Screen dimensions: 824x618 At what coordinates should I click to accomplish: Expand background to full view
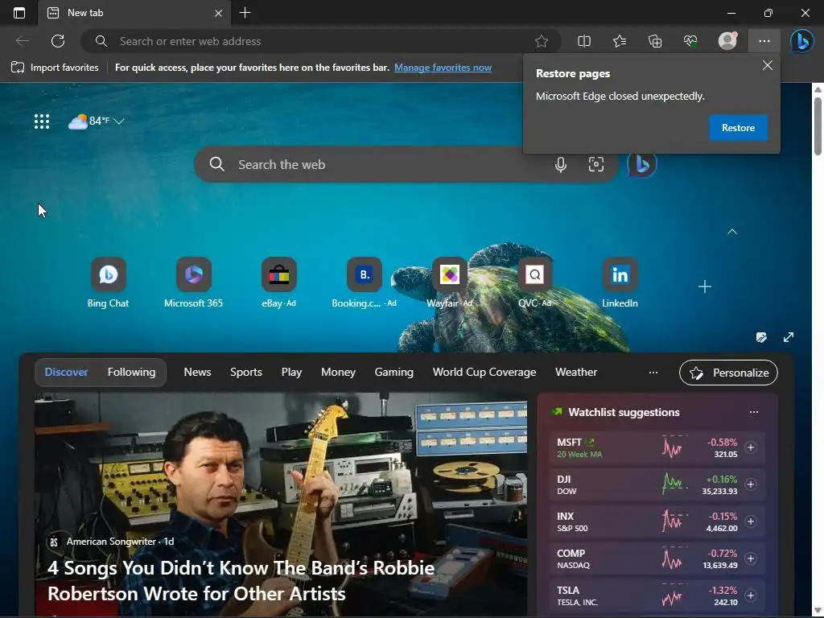789,337
